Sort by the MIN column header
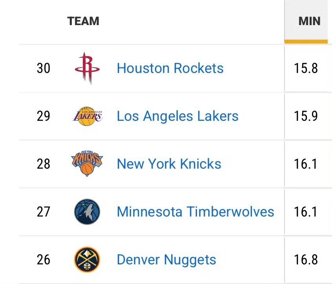332x284 pixels. [x=309, y=21]
